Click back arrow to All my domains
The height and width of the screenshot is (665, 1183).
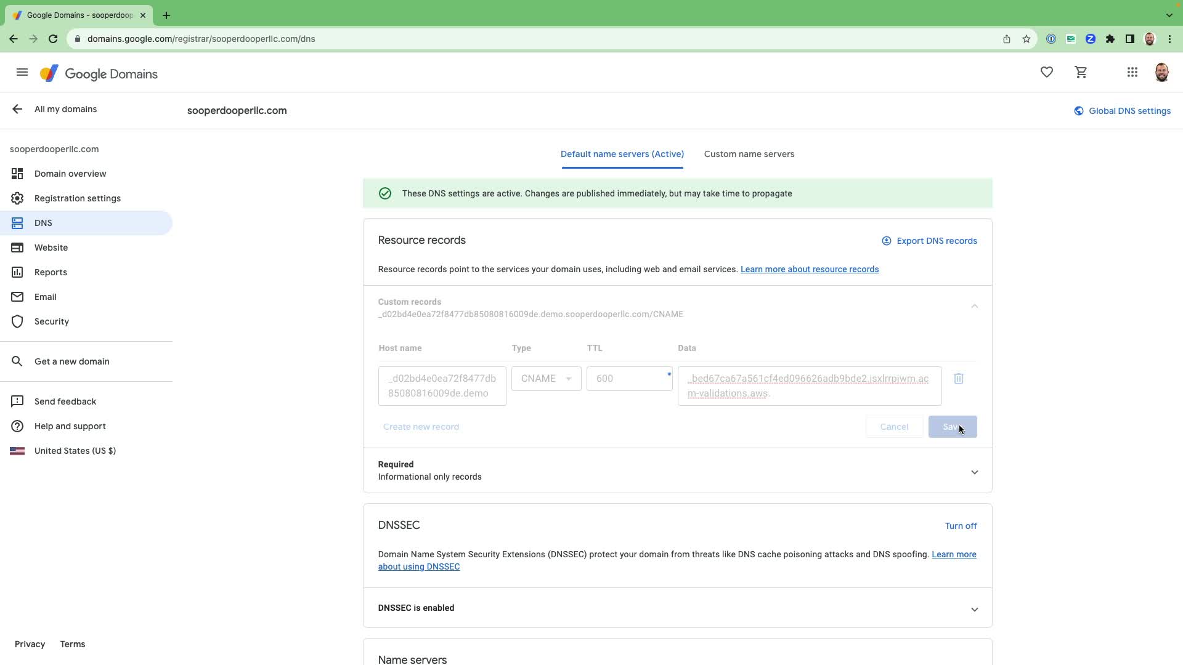click(17, 109)
